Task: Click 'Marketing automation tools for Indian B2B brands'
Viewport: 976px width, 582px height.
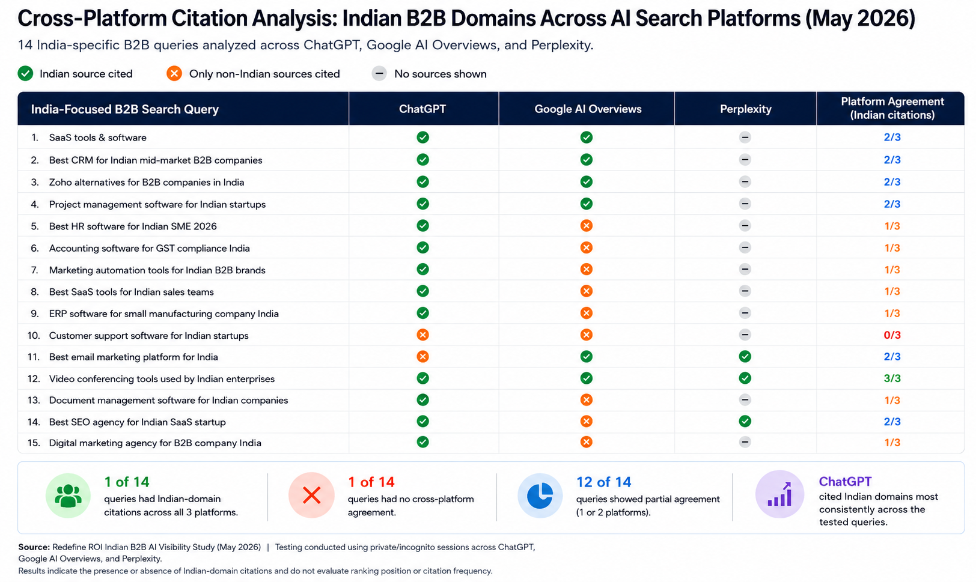Action: pyautogui.click(x=157, y=270)
